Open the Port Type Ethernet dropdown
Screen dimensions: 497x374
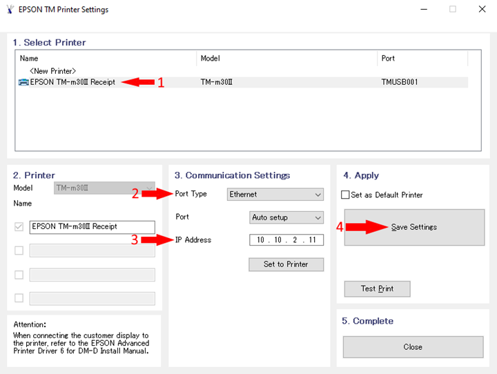click(275, 195)
